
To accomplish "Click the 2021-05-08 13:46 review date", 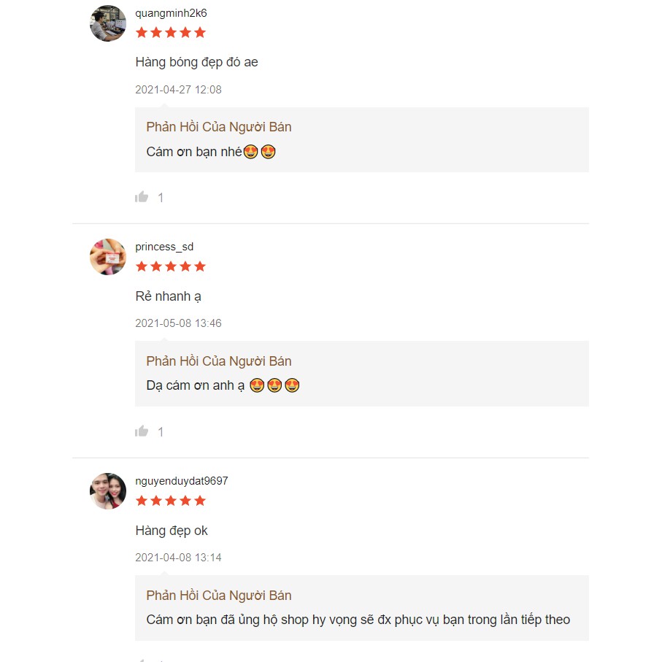I will coord(178,323).
